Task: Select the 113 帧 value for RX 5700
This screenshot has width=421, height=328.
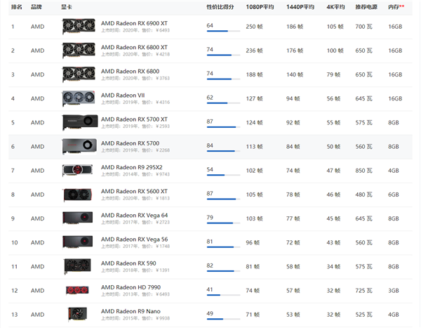Action: [x=254, y=147]
